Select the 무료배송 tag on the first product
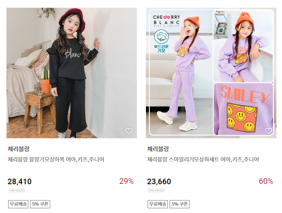The height and width of the screenshot is (213, 282). coord(18,204)
